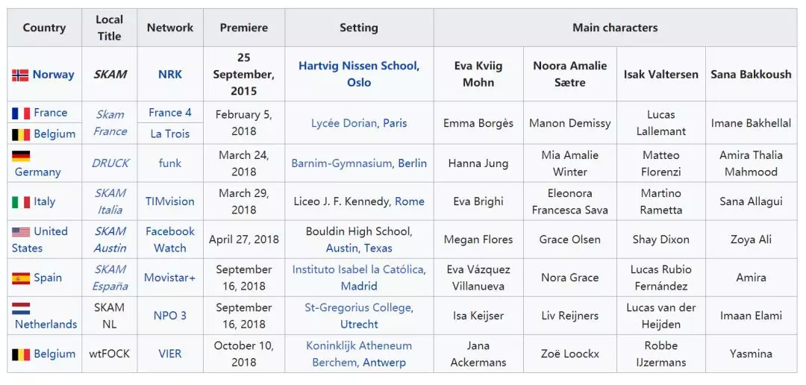Click the Spain flag icon
806x385 pixels.
[21, 278]
